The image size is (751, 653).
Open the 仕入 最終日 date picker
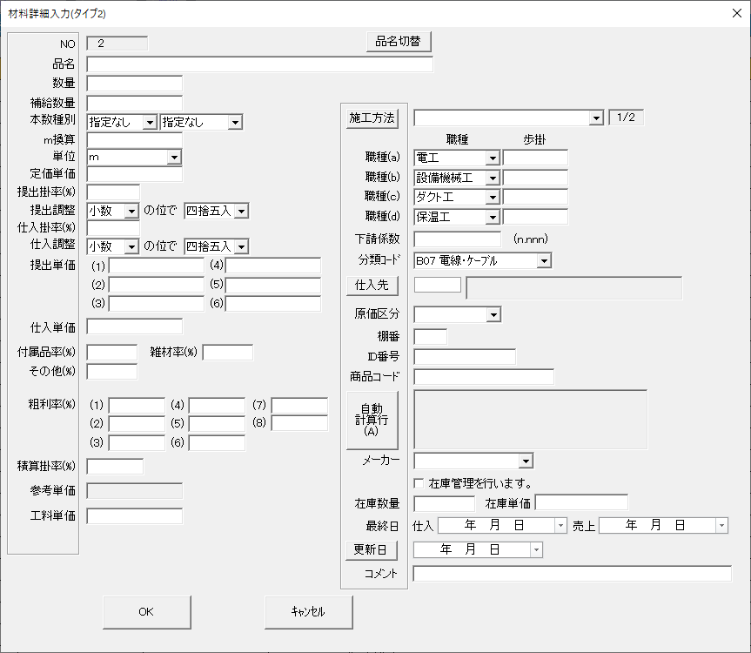tap(560, 526)
